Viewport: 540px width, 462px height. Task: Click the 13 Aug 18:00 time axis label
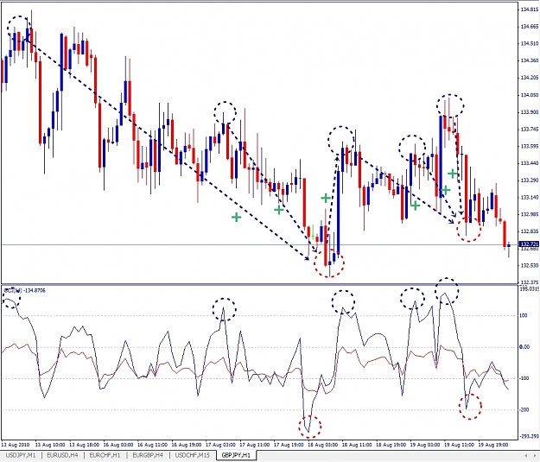85,445
